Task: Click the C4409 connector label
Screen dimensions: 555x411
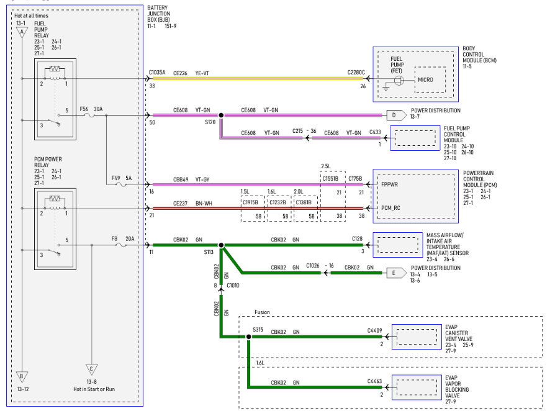Action: (x=374, y=331)
